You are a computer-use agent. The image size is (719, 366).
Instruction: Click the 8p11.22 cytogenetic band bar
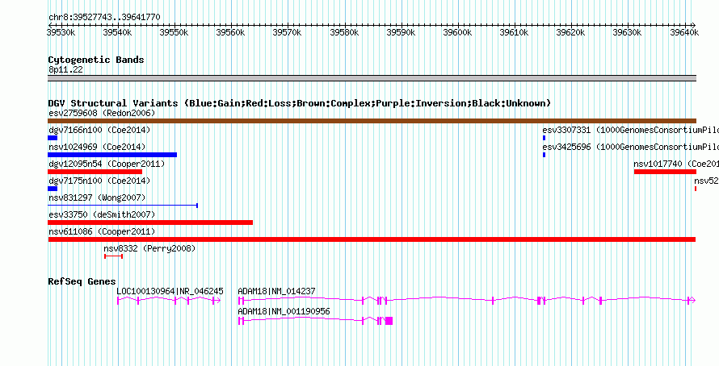[372, 78]
